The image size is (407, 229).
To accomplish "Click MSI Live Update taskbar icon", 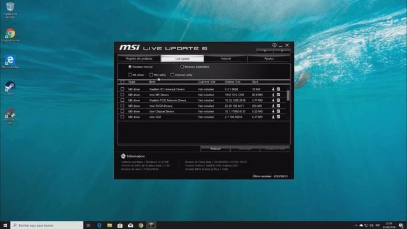I will pyautogui.click(x=151, y=225).
